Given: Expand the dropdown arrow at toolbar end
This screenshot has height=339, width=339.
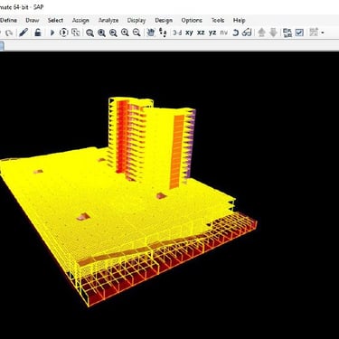Looking at the screenshot, I should click(323, 33).
